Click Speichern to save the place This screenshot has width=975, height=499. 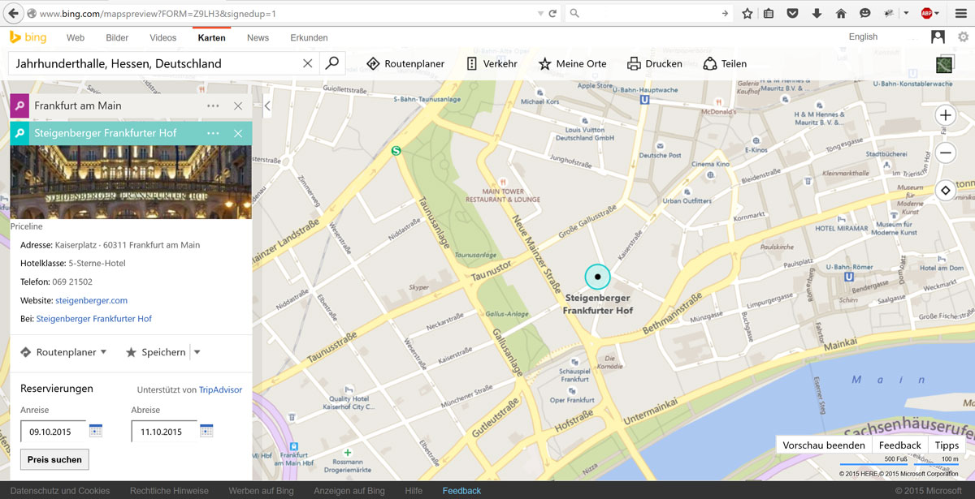click(156, 352)
